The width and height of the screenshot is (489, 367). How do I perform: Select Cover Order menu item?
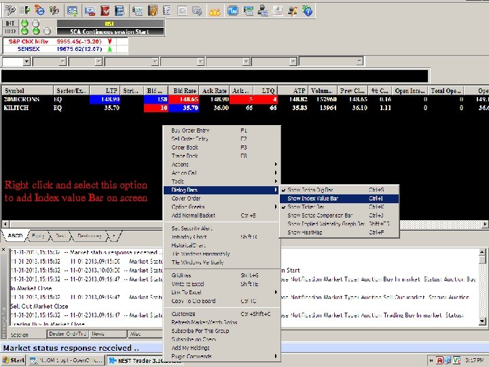(221, 198)
